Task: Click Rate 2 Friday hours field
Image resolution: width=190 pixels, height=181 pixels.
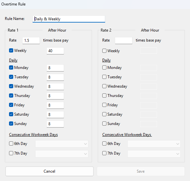Action: pos(149,105)
